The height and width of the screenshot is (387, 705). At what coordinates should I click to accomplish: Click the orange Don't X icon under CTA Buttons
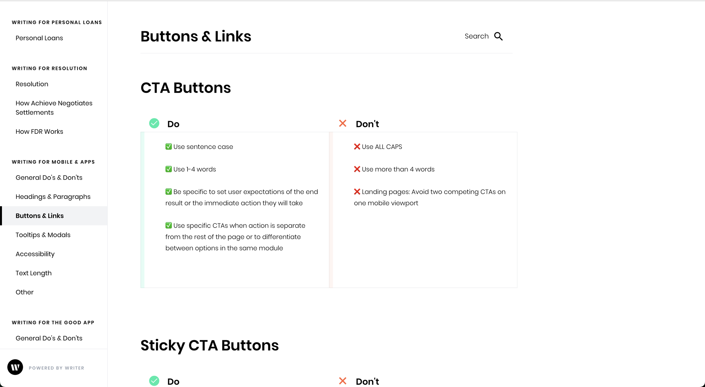(x=343, y=123)
